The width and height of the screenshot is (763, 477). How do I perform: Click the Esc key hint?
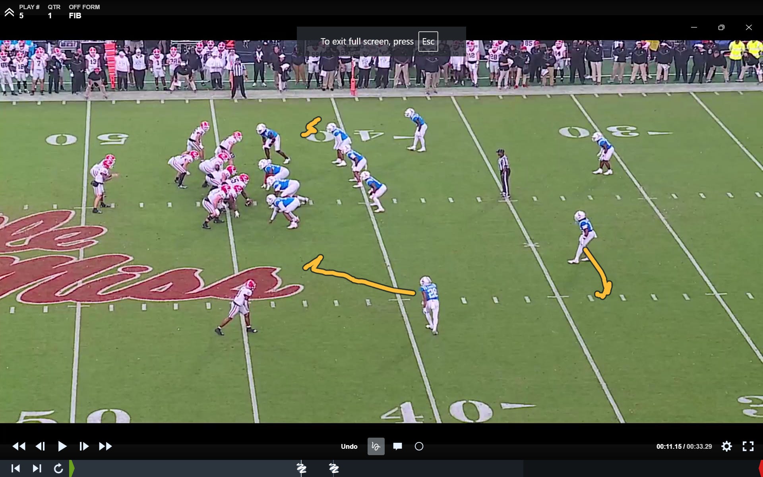pyautogui.click(x=428, y=41)
